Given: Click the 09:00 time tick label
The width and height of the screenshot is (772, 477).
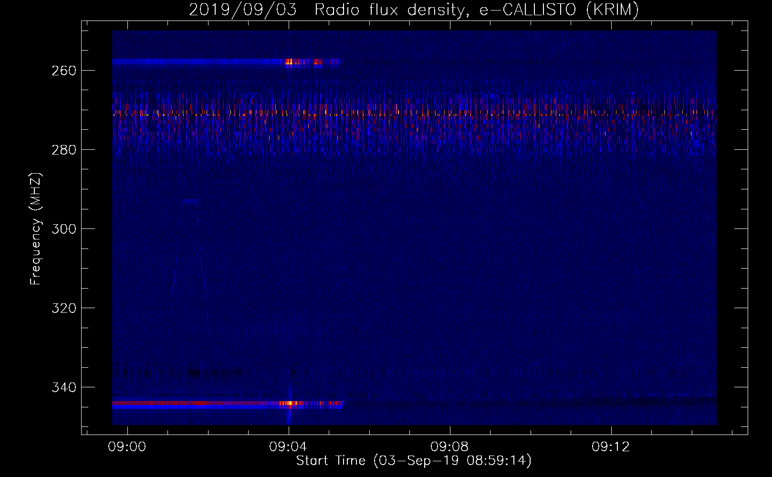Looking at the screenshot, I should point(127,447).
